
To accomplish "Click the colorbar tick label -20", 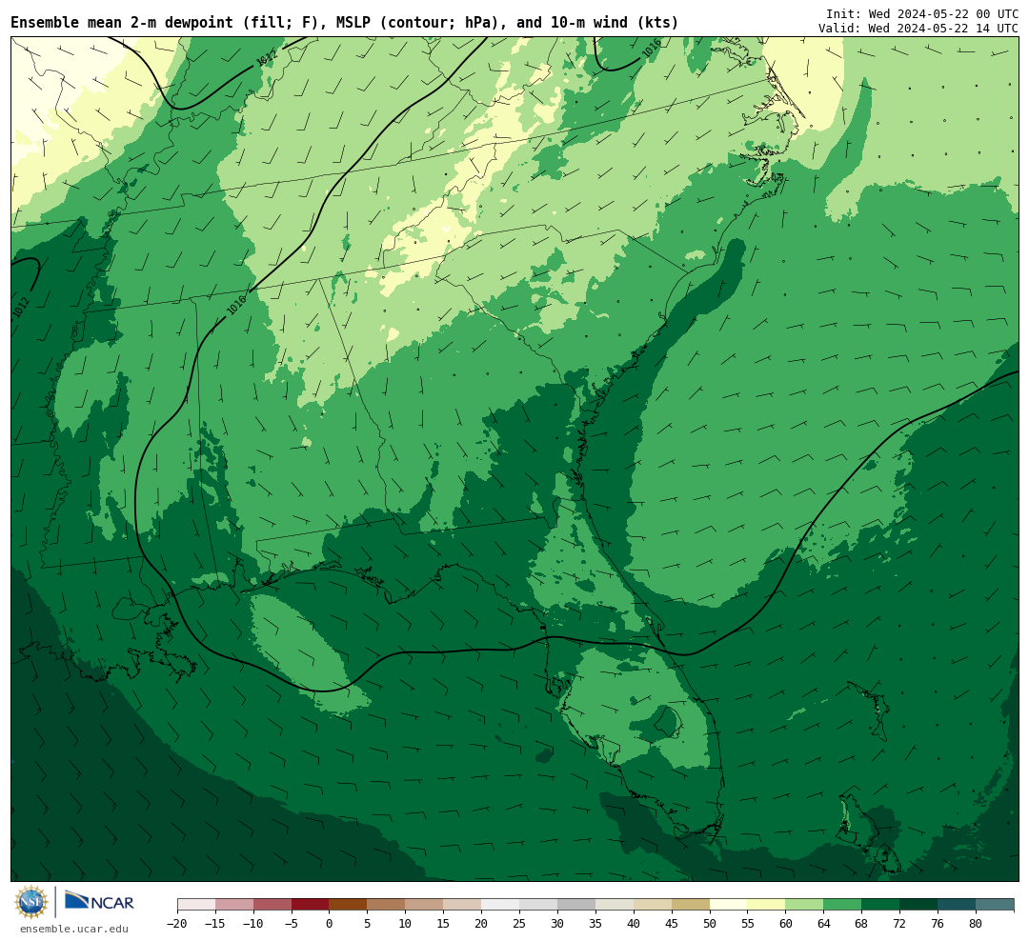I will point(177,924).
